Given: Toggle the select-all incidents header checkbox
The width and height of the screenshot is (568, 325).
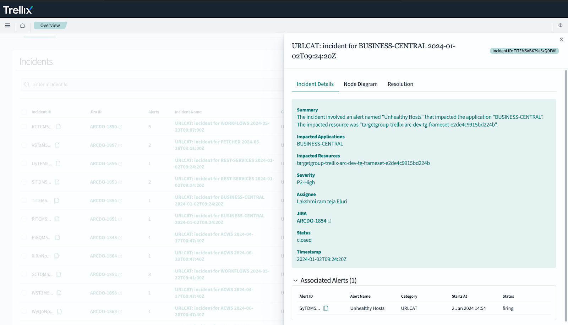Looking at the screenshot, I should [24, 112].
